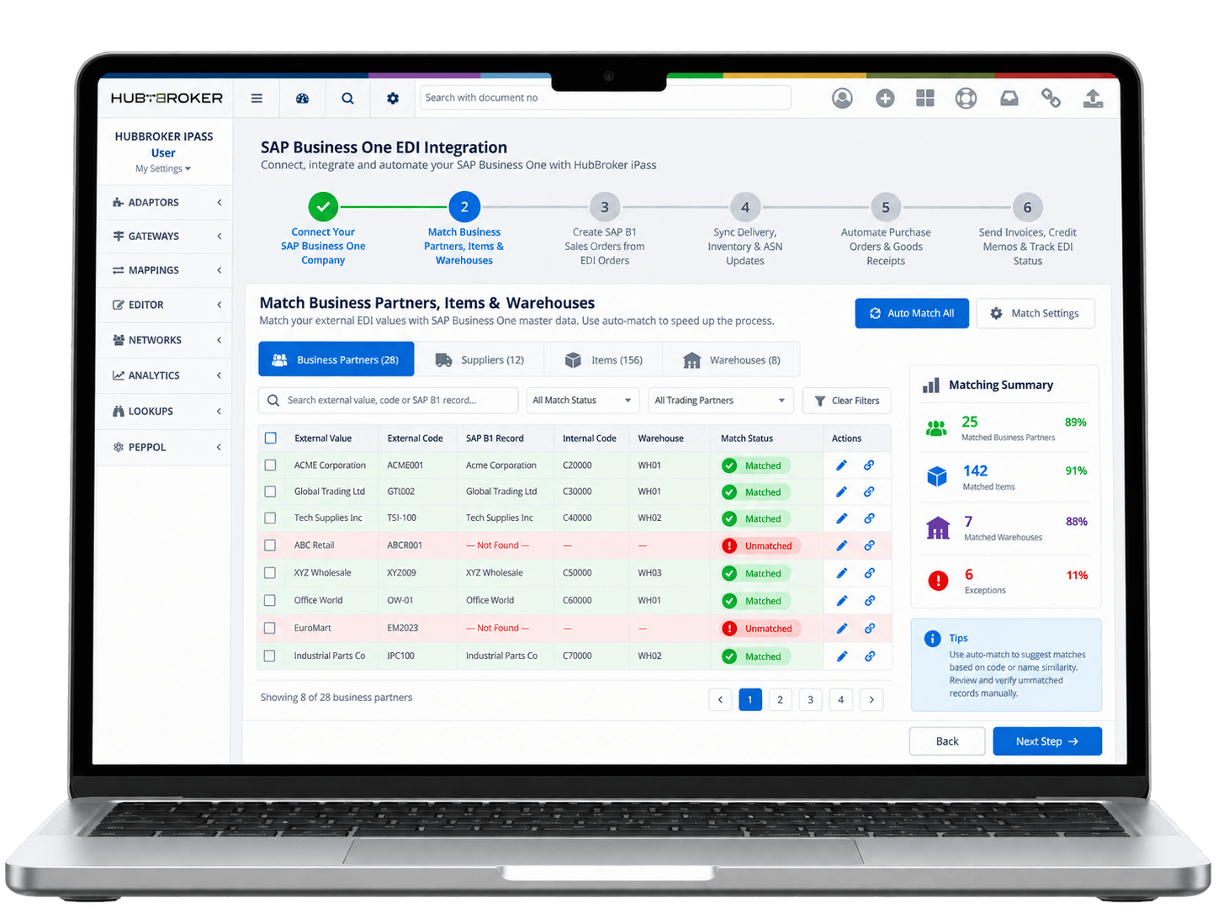
Task: Check the Industrial Parts Co checkbox
Action: tap(270, 656)
